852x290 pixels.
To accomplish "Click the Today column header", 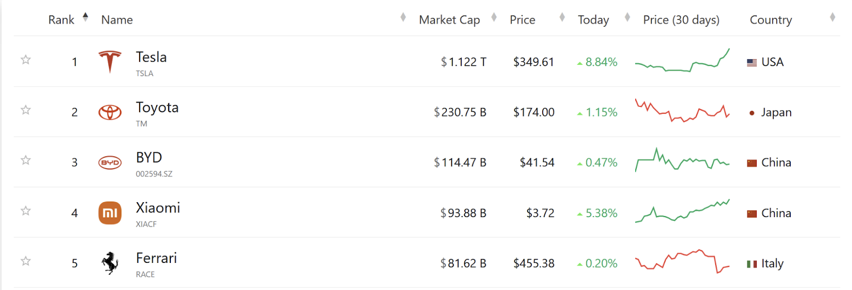I will (593, 20).
